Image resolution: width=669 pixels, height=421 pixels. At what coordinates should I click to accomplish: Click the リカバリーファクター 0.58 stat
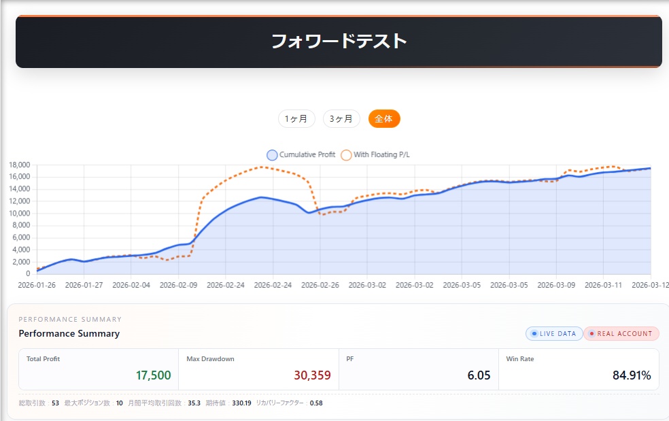289,403
